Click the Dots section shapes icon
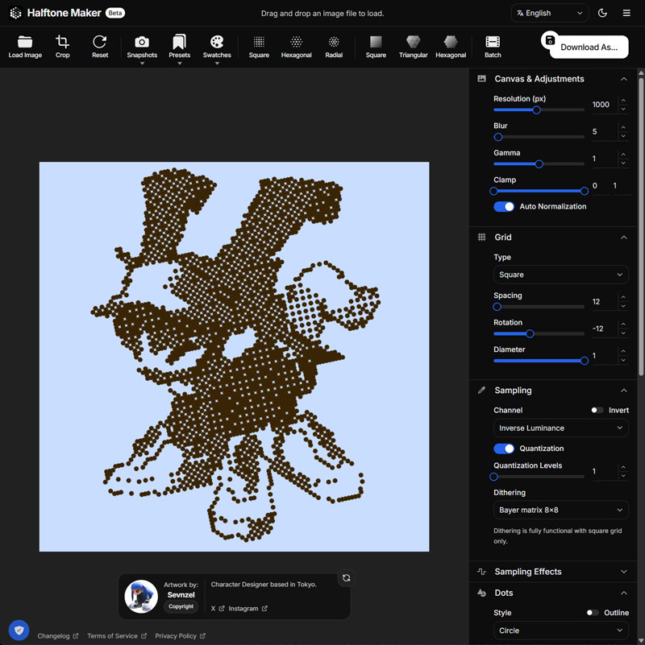645x645 pixels. pos(481,593)
